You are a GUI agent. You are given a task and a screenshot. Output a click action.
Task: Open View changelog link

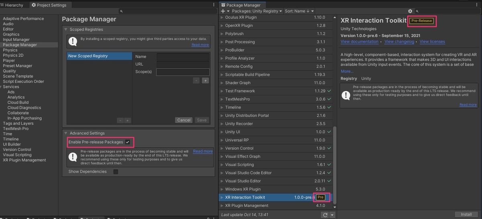[399, 41]
